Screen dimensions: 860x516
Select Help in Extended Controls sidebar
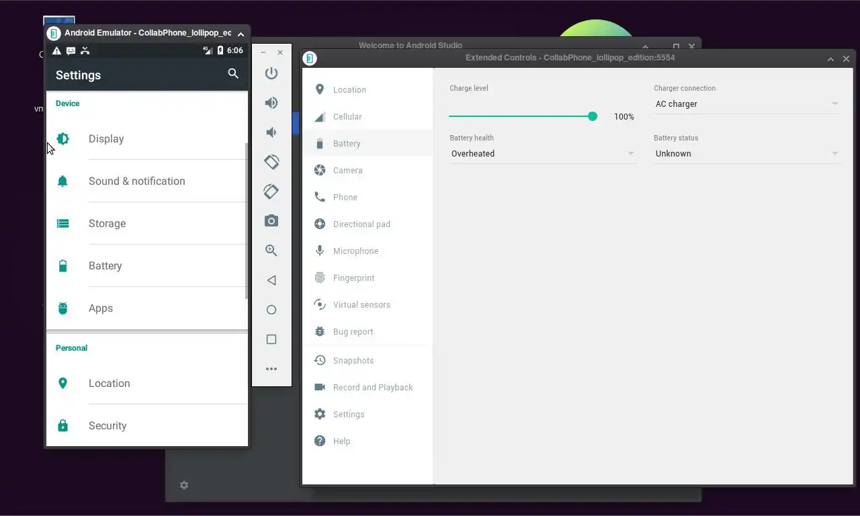368,441
